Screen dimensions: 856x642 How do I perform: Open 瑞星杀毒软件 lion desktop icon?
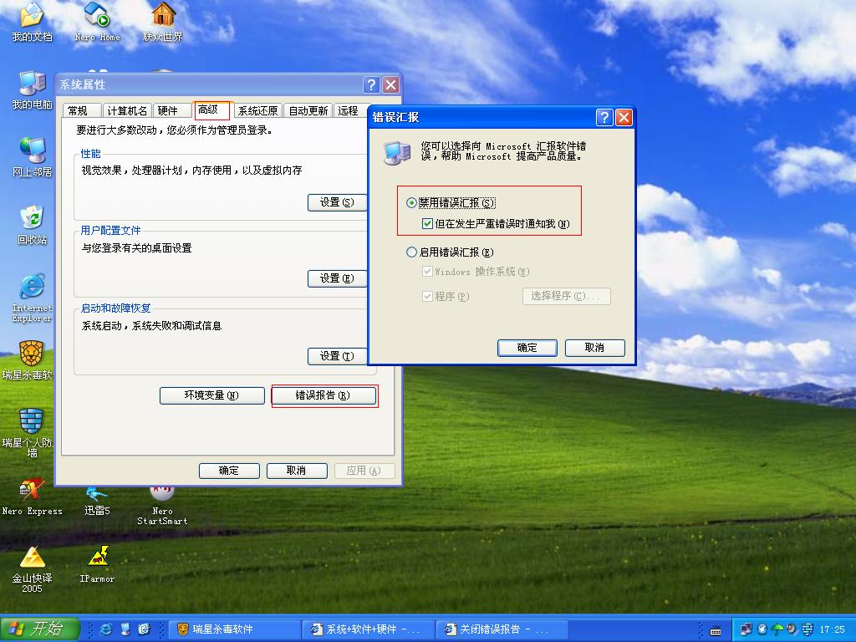pos(28,360)
